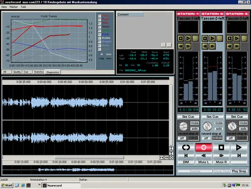Toggle Station 1 mute button

[x=194, y=123]
